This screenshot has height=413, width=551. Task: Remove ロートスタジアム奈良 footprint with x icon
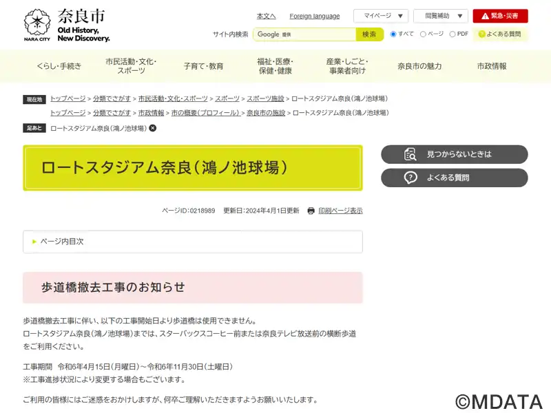[x=153, y=128]
